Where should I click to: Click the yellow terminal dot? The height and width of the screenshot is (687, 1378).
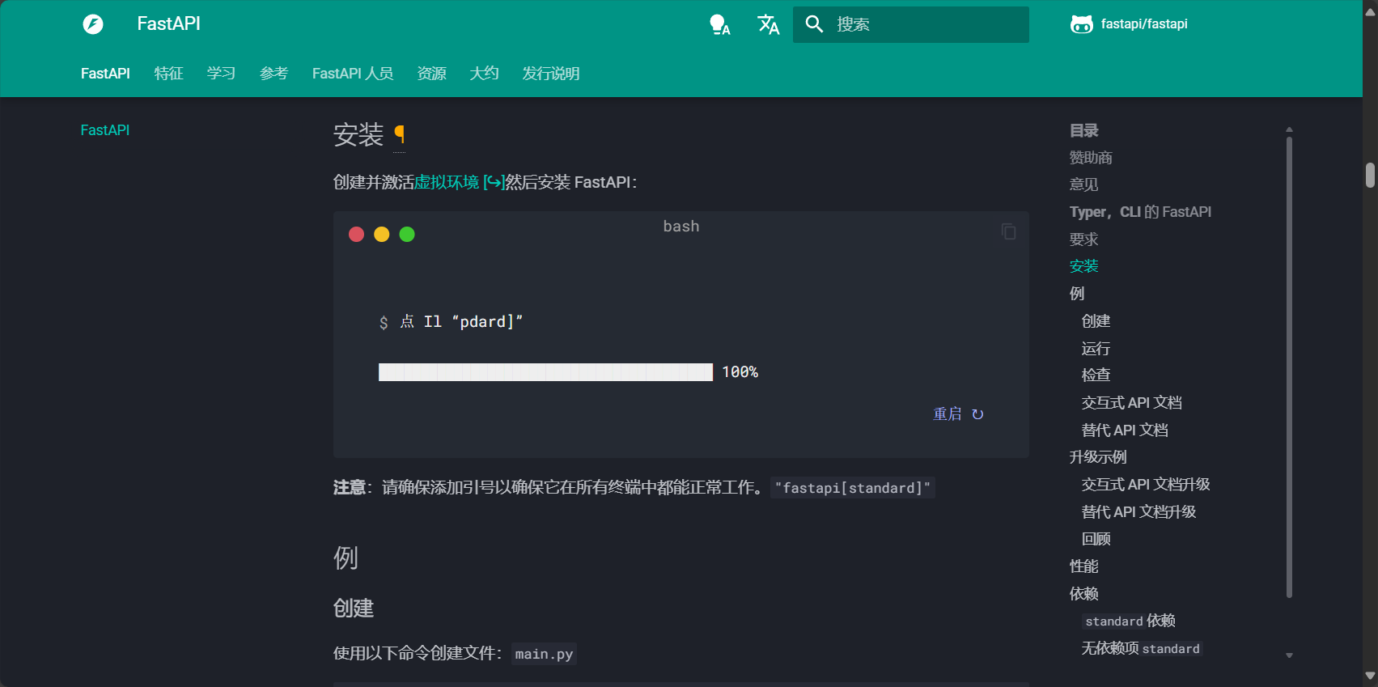pyautogui.click(x=382, y=234)
